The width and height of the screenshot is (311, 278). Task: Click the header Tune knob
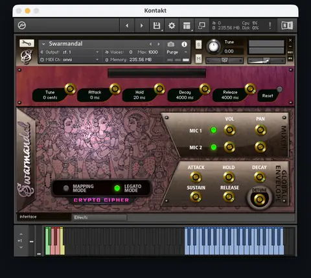(x=213, y=47)
